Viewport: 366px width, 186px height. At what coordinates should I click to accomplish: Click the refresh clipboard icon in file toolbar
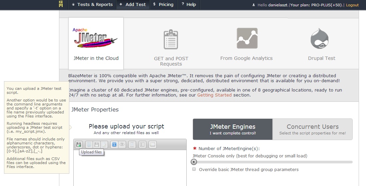(132, 144)
